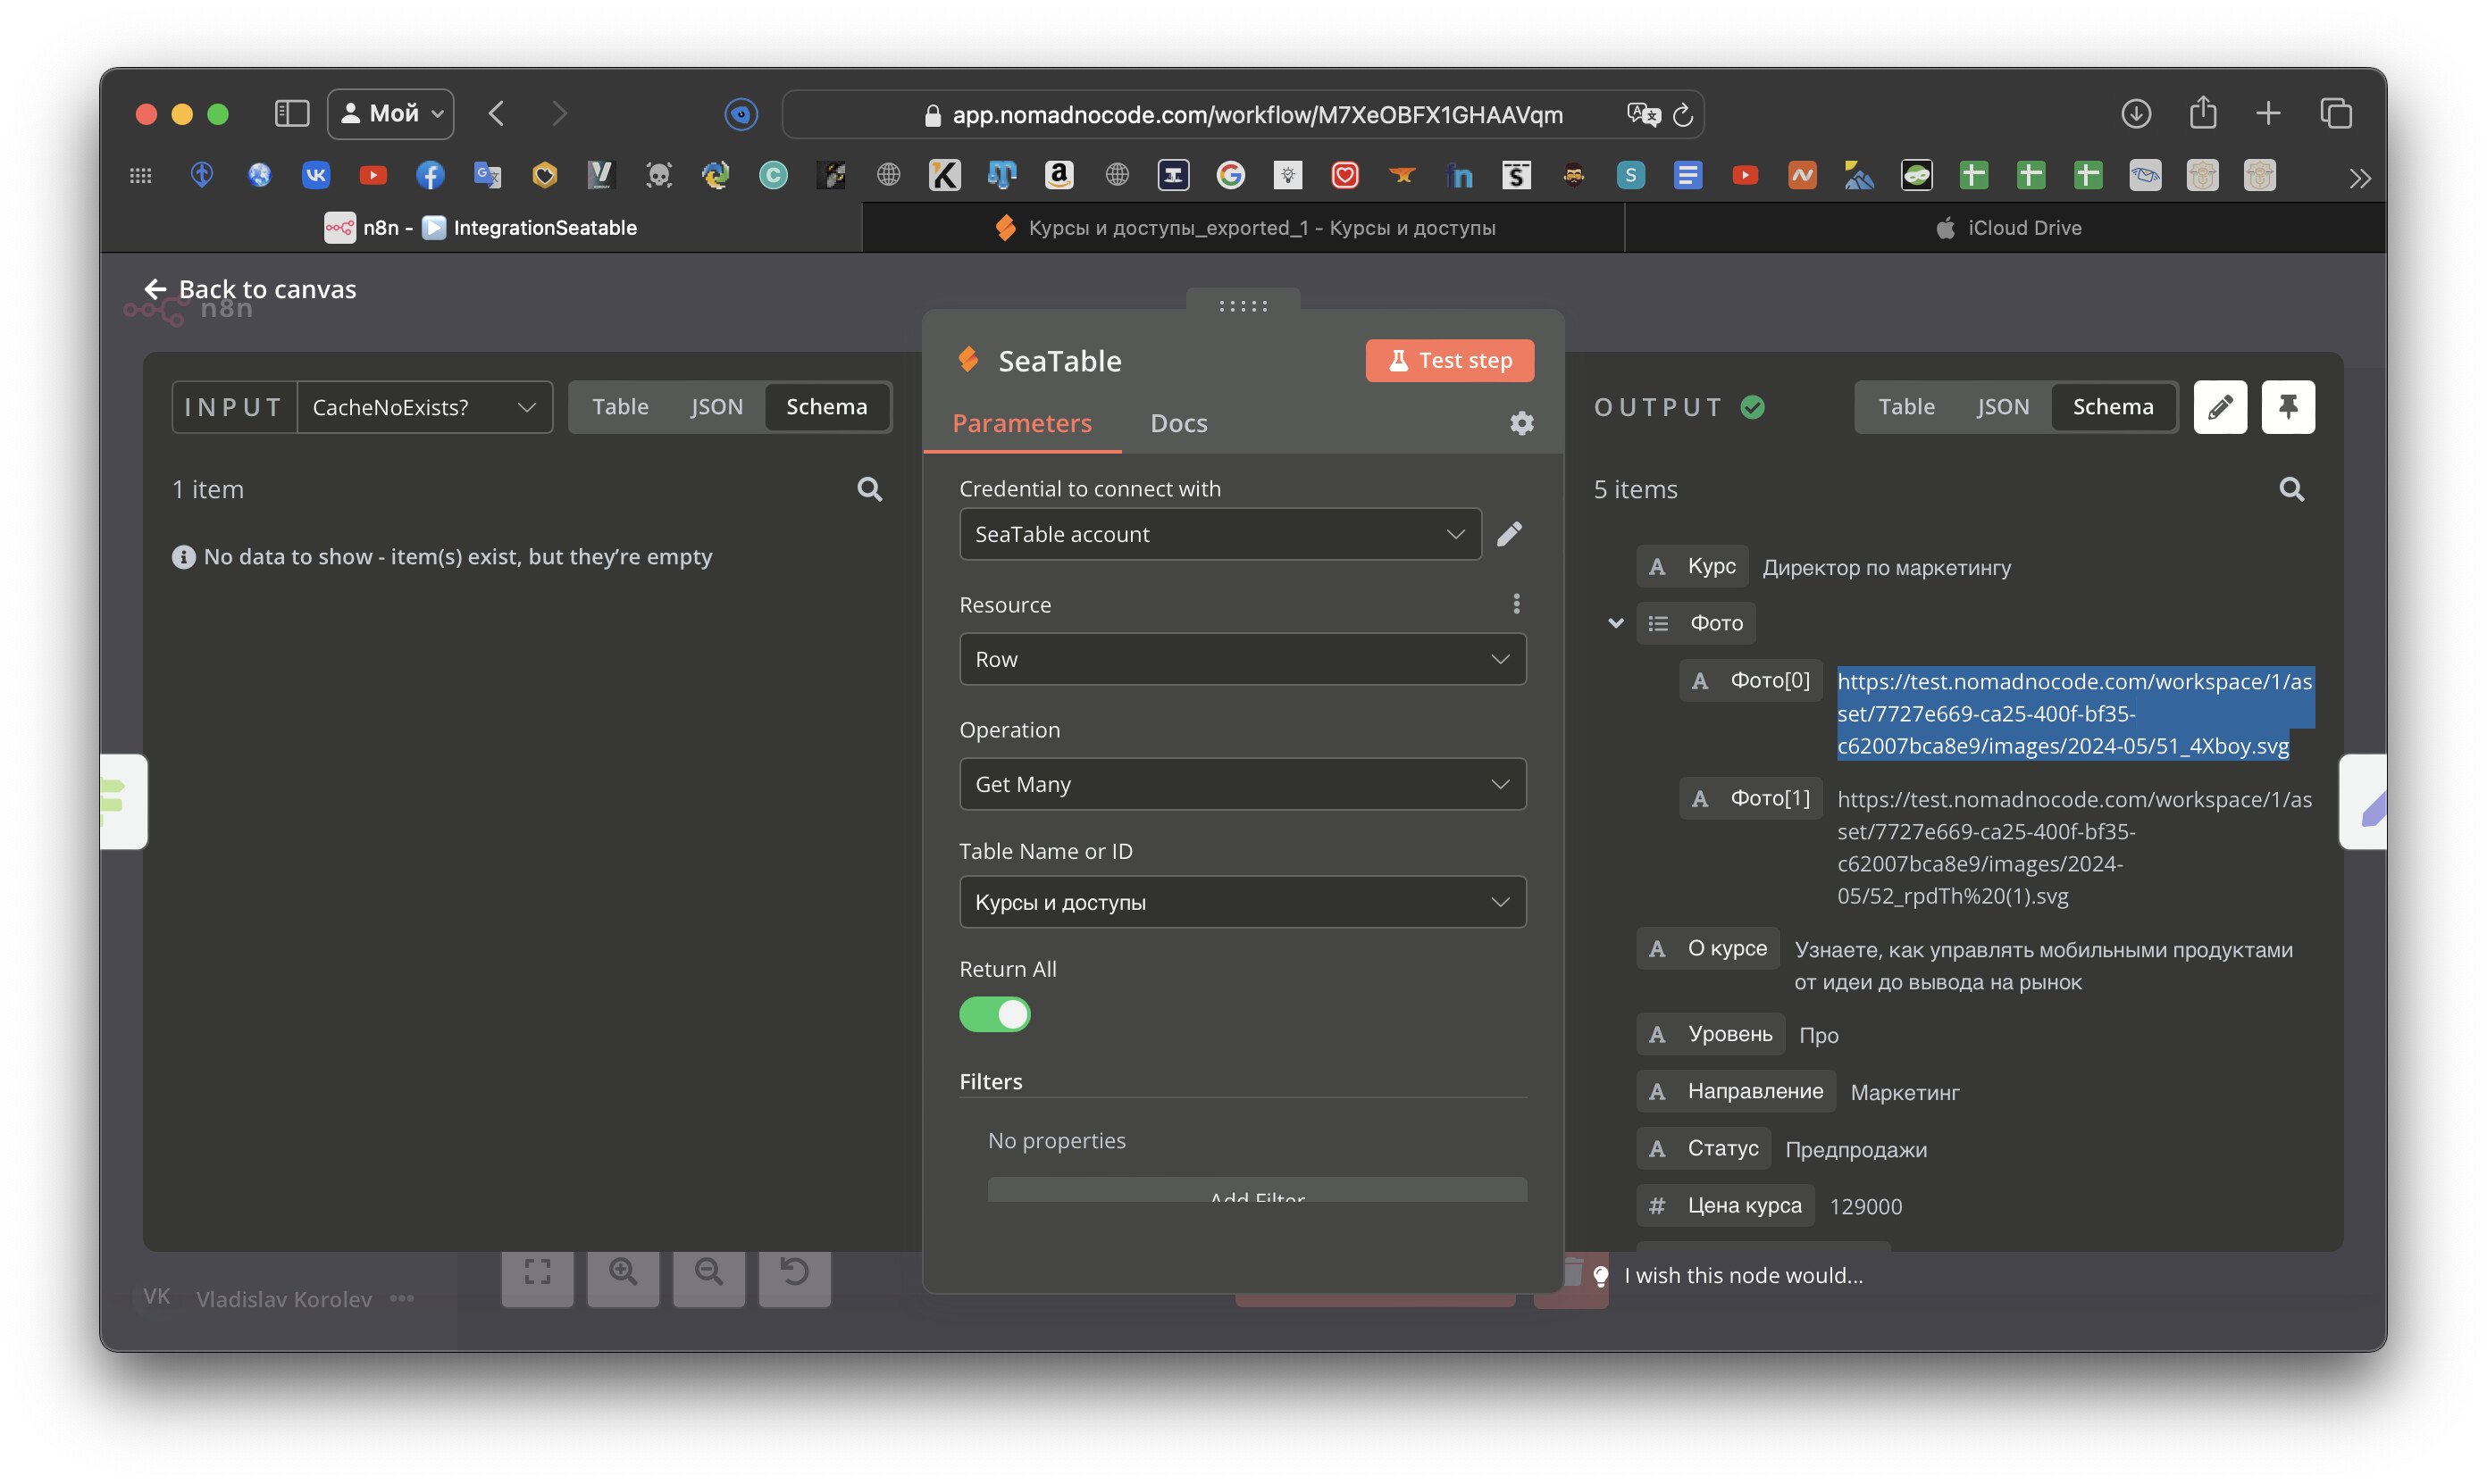Pin output data pin icon
This screenshot has width=2487, height=1484.
tap(2288, 407)
